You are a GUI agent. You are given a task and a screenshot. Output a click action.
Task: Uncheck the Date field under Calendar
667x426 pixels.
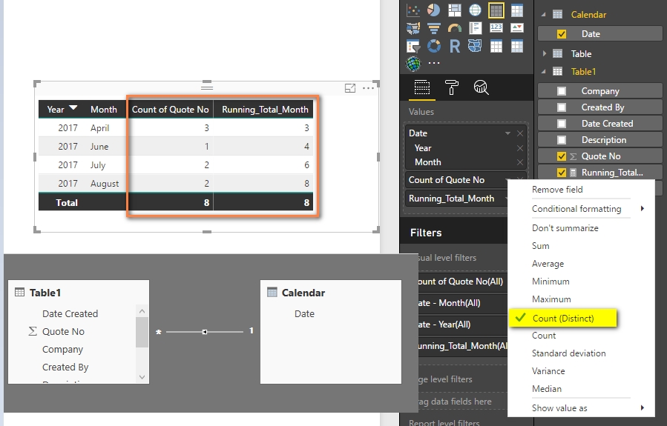(562, 34)
